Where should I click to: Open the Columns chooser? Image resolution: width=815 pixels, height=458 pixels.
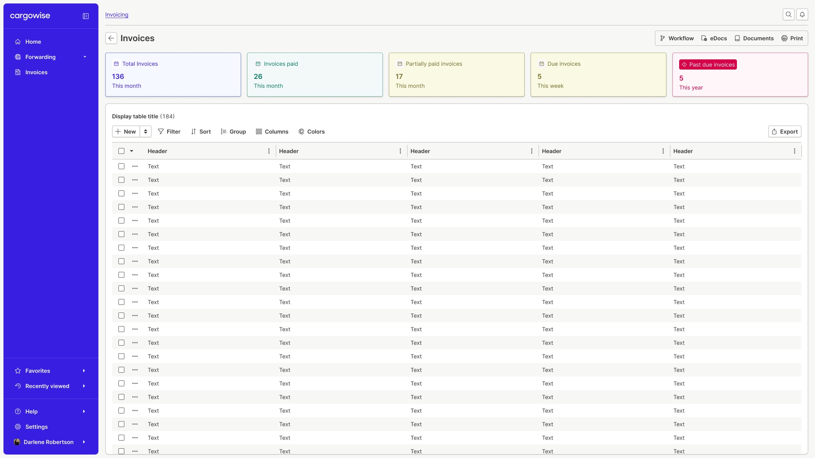pyautogui.click(x=272, y=131)
